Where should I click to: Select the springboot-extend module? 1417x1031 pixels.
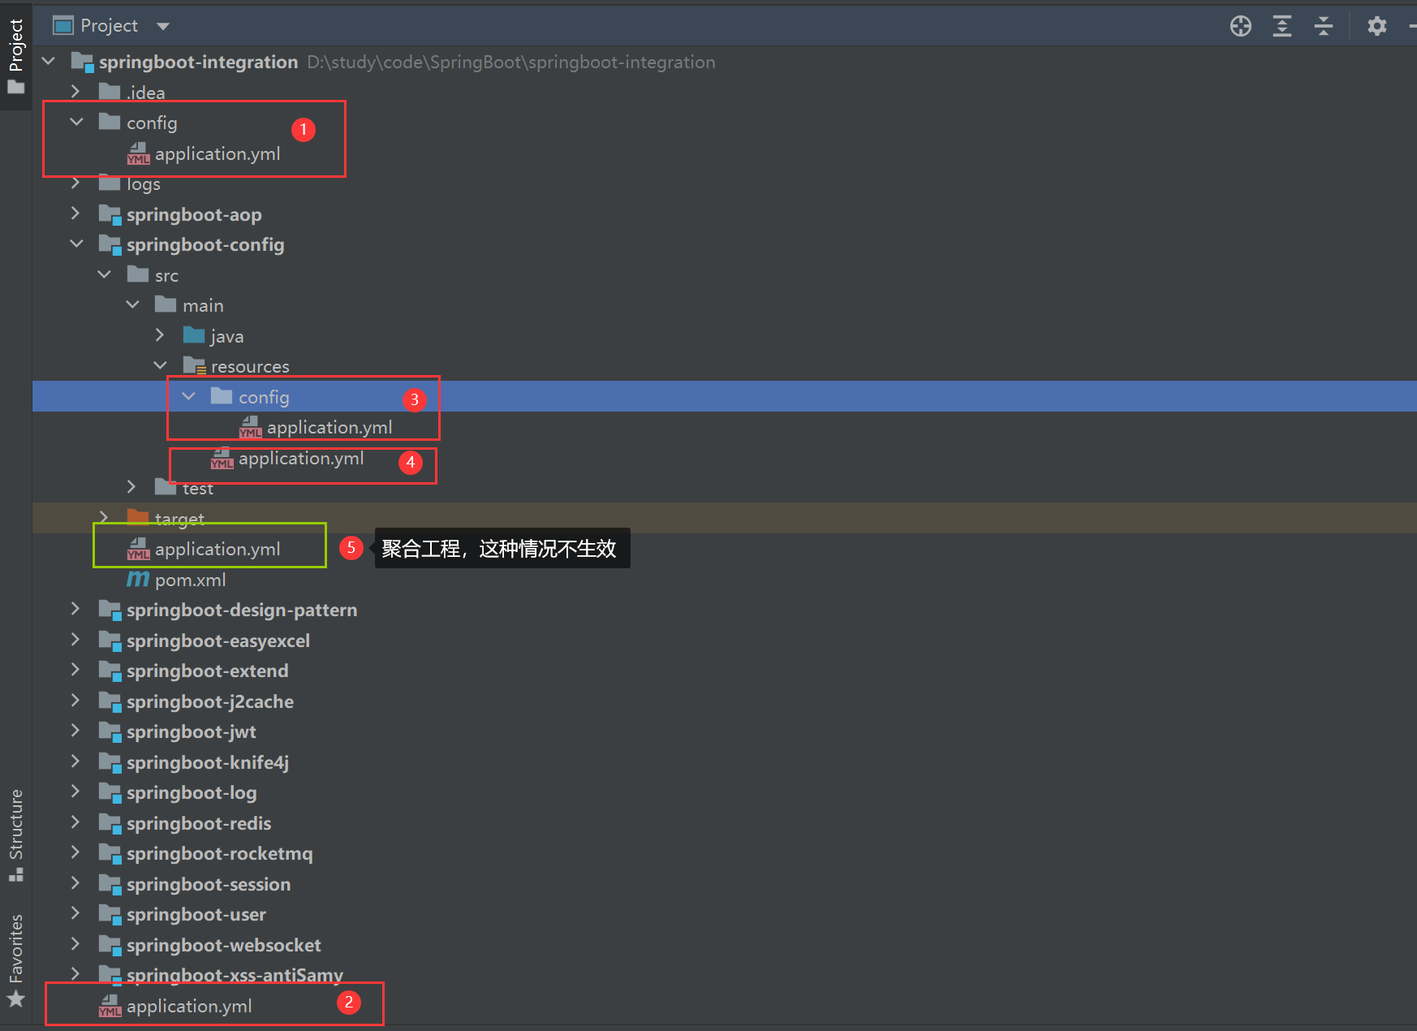[x=207, y=671]
